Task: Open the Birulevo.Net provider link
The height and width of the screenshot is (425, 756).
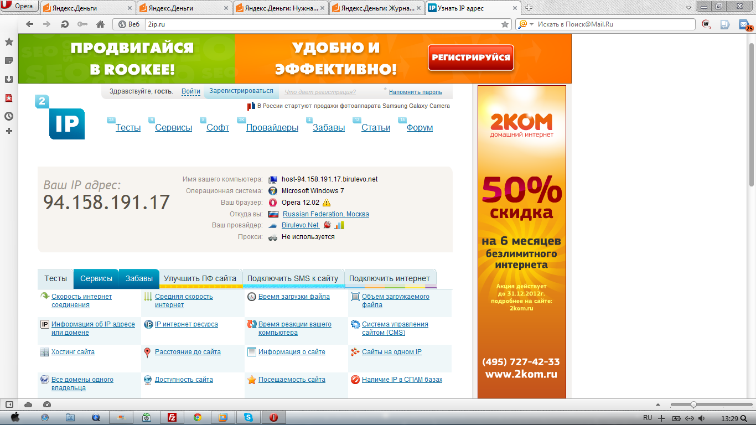Action: pyautogui.click(x=301, y=225)
